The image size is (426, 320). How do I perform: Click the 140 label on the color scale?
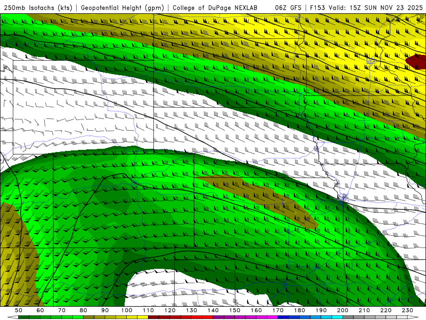tap(213, 310)
